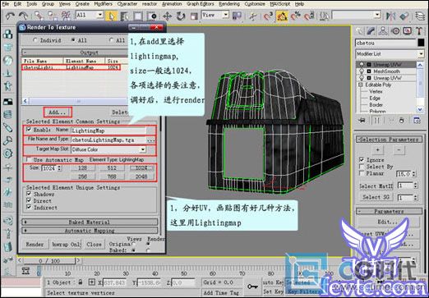Open the All selection filter dropdown
The image size is (429, 298).
100,15
